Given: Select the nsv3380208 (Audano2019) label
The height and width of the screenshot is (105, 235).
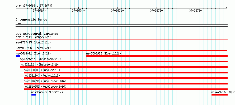Looking at the screenshot, I should point(42,70).
